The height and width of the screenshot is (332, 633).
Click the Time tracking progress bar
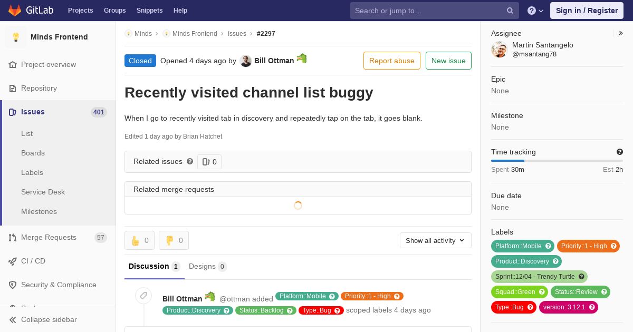557,161
